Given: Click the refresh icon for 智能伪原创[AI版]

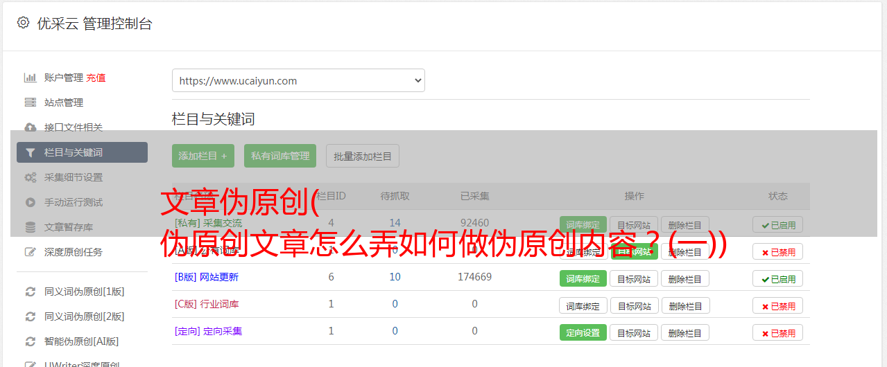Looking at the screenshot, I should point(31,341).
